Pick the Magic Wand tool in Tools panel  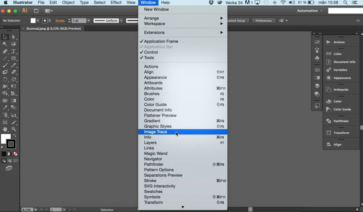click(5, 44)
